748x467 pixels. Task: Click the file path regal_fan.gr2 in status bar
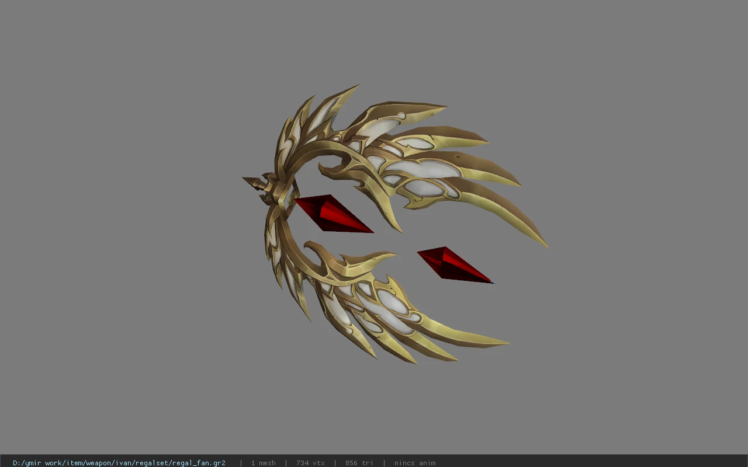[x=119, y=463]
